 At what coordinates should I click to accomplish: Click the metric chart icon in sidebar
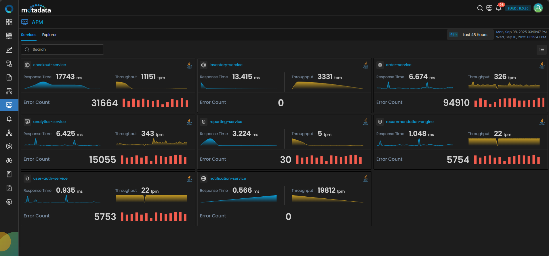pos(9,50)
